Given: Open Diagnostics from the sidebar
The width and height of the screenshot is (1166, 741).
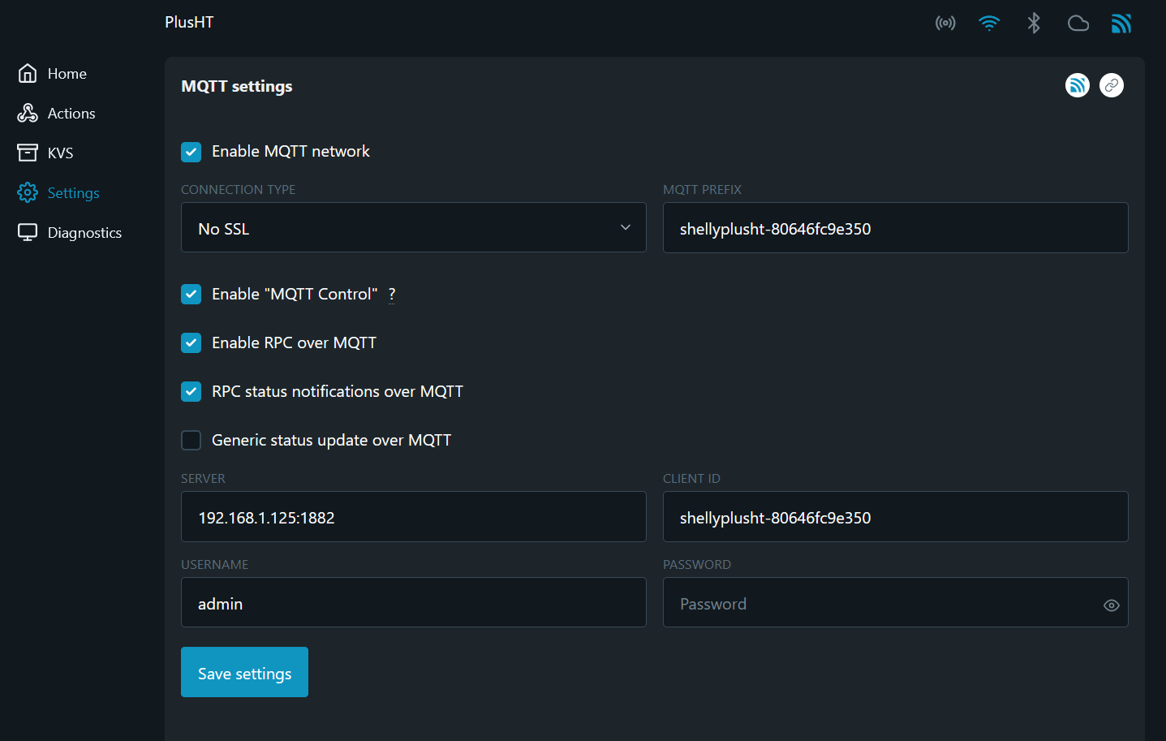Looking at the screenshot, I should tap(84, 233).
